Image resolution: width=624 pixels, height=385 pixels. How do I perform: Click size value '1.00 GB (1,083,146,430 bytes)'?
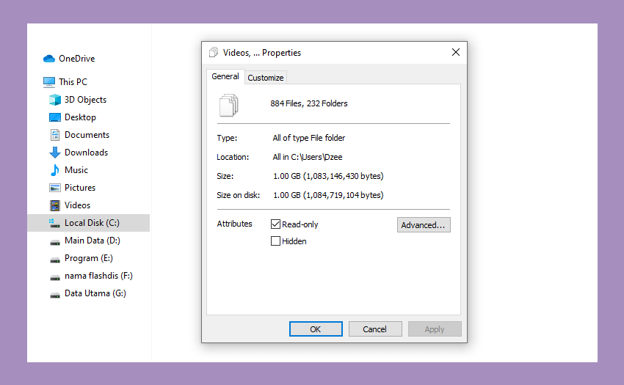tap(328, 176)
